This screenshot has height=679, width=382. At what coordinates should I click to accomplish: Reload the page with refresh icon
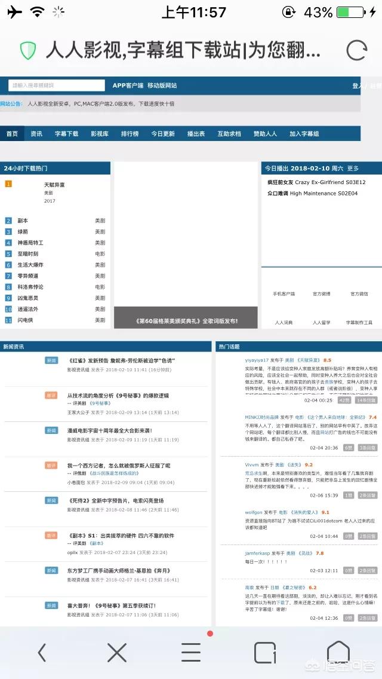(356, 51)
